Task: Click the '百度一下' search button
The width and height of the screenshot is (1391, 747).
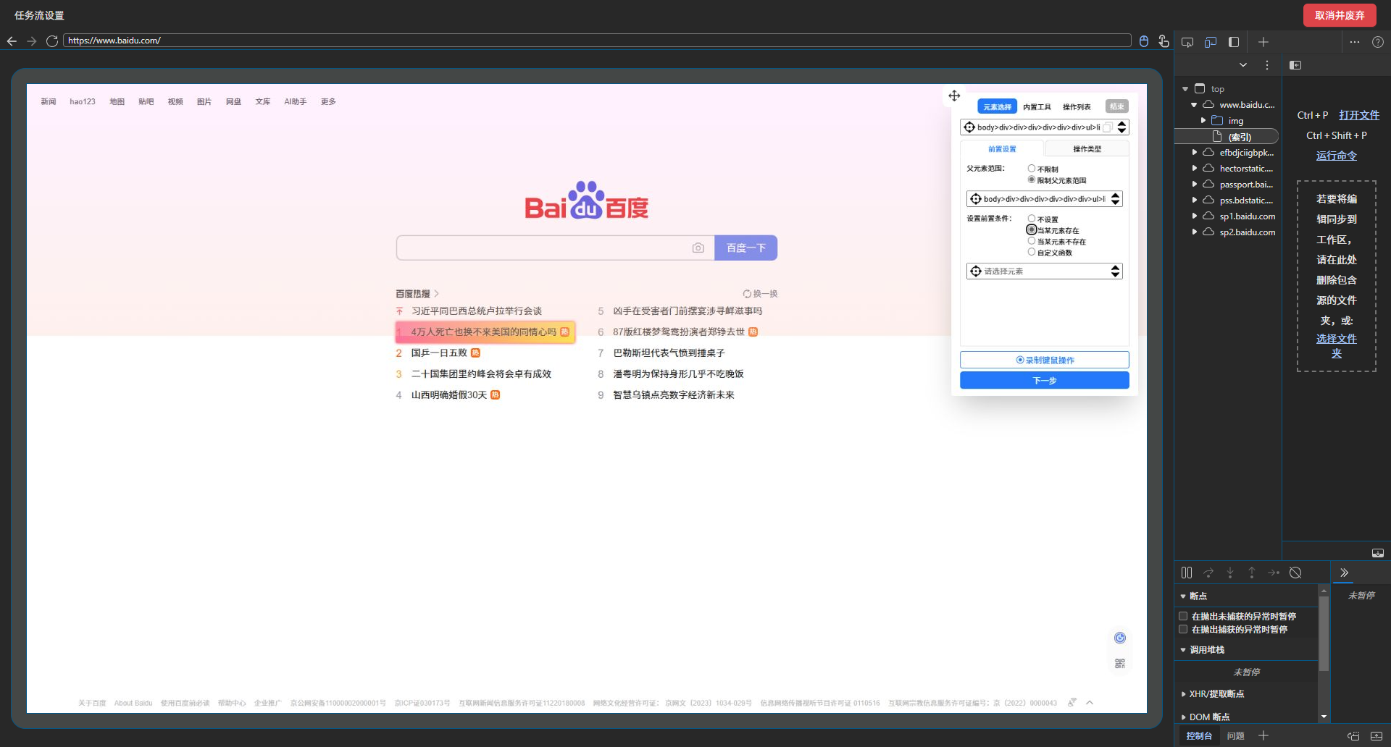Action: click(746, 248)
